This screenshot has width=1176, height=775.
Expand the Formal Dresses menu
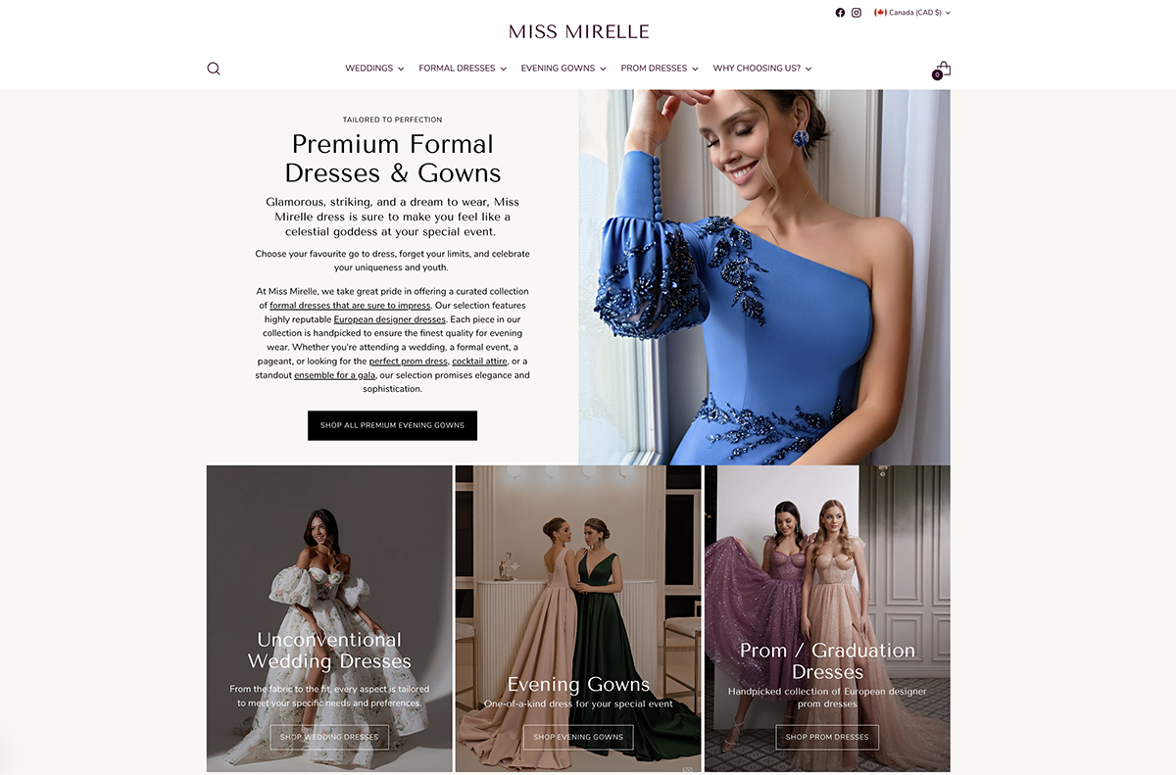pyautogui.click(x=463, y=69)
